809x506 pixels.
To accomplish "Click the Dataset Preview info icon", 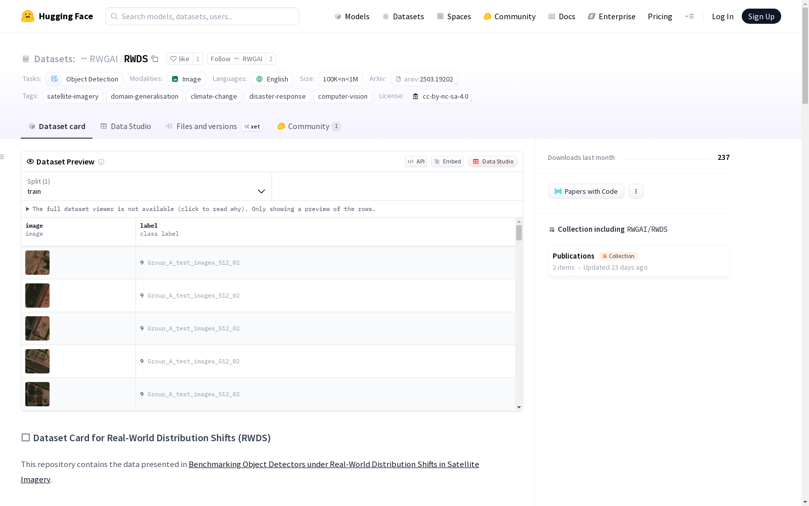I will pos(101,162).
